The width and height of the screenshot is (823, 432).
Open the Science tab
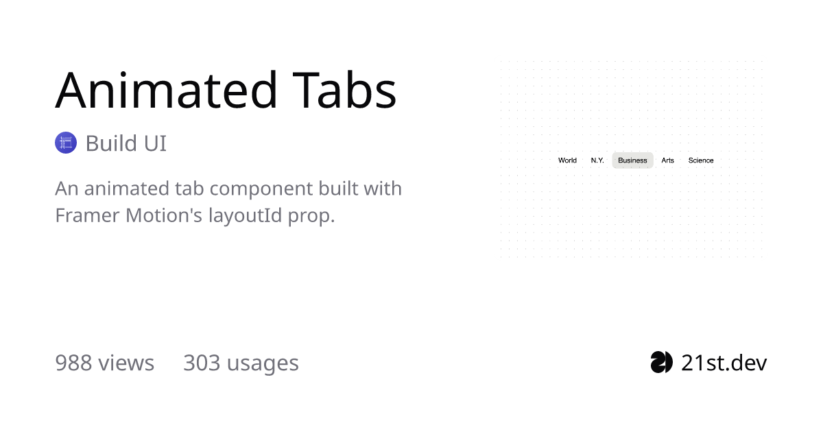(701, 160)
